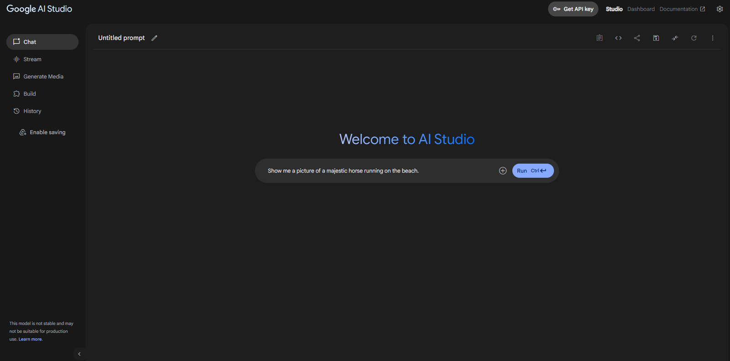Image resolution: width=730 pixels, height=361 pixels.
Task: Open settings gear in top bar
Action: click(x=720, y=9)
